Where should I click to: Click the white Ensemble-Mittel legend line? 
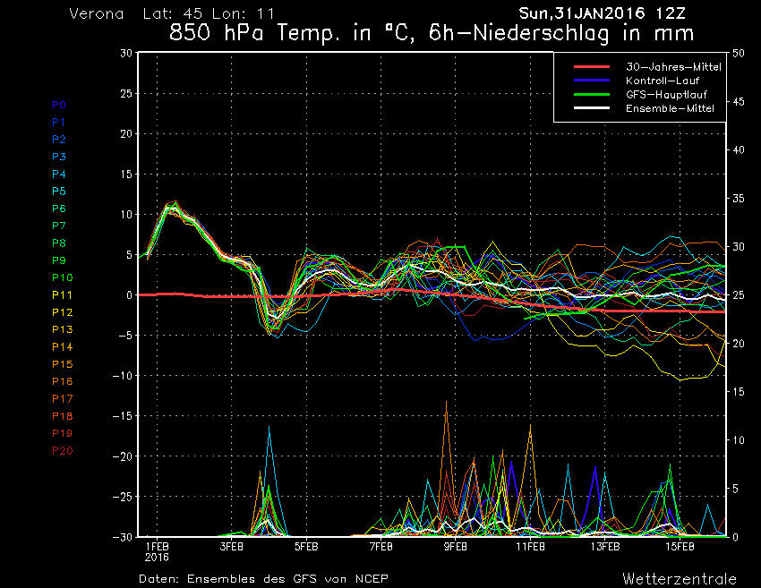point(591,107)
